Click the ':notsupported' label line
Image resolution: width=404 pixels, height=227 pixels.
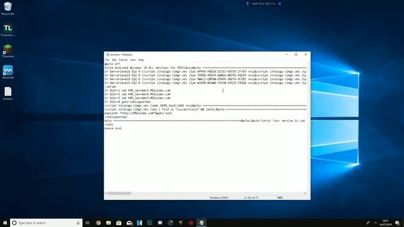point(116,117)
